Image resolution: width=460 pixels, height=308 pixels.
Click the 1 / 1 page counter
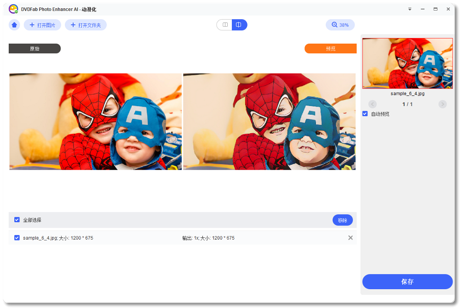tap(408, 104)
